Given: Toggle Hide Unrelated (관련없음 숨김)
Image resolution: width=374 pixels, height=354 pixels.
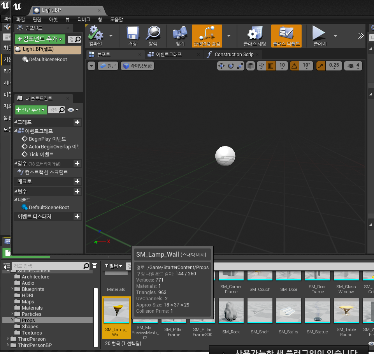Looking at the screenshot, I should (x=207, y=36).
